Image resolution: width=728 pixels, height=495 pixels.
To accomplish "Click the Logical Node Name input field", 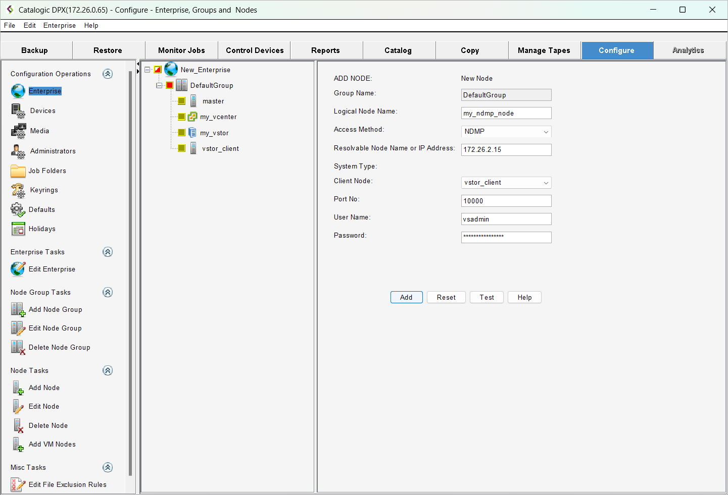I will (506, 113).
